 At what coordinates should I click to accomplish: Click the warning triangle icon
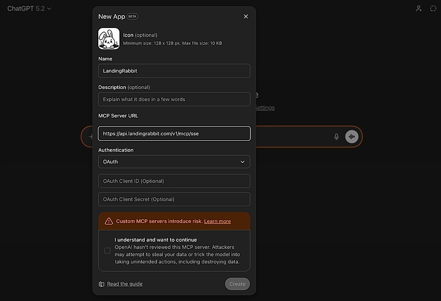(109, 221)
